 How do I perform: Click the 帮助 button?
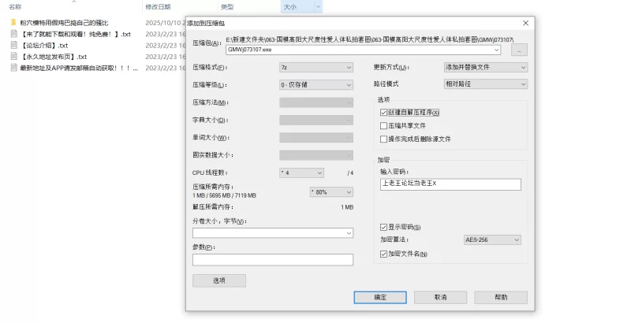click(x=501, y=297)
